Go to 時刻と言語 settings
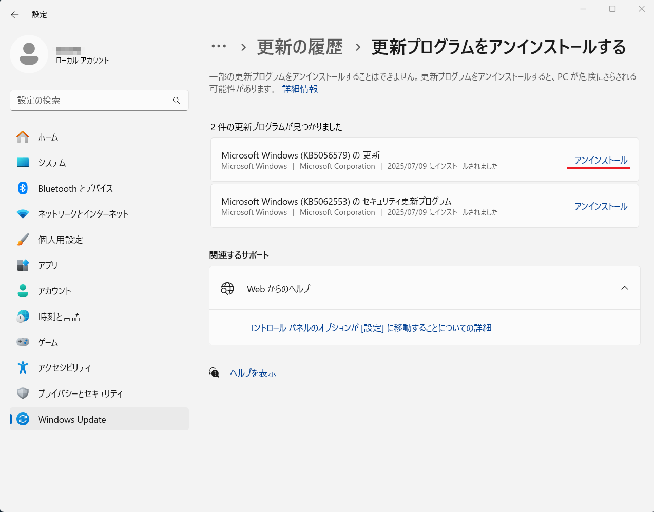This screenshot has width=654, height=512. [x=99, y=317]
